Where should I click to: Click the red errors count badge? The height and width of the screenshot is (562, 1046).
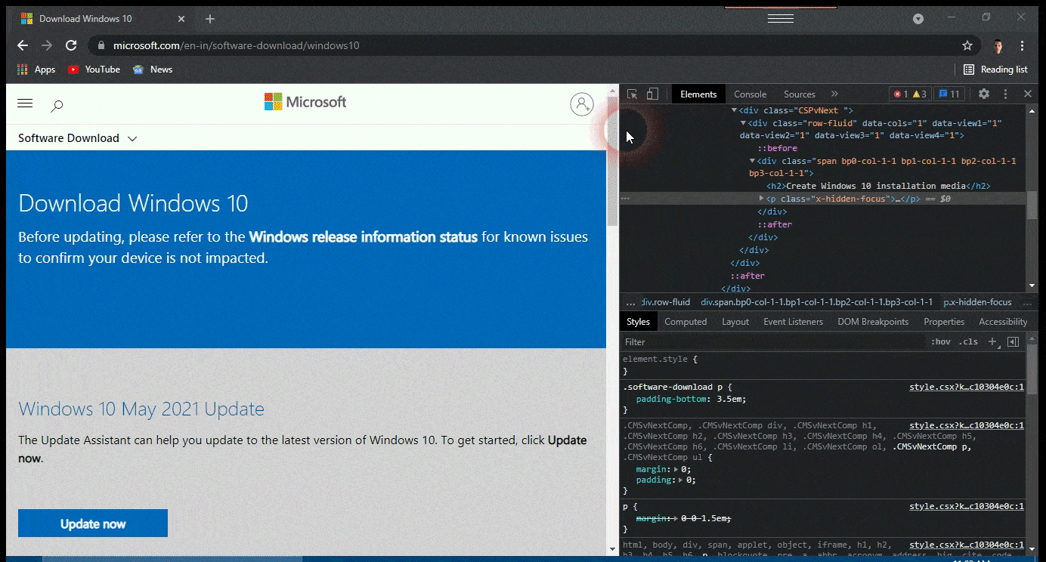pyautogui.click(x=901, y=94)
